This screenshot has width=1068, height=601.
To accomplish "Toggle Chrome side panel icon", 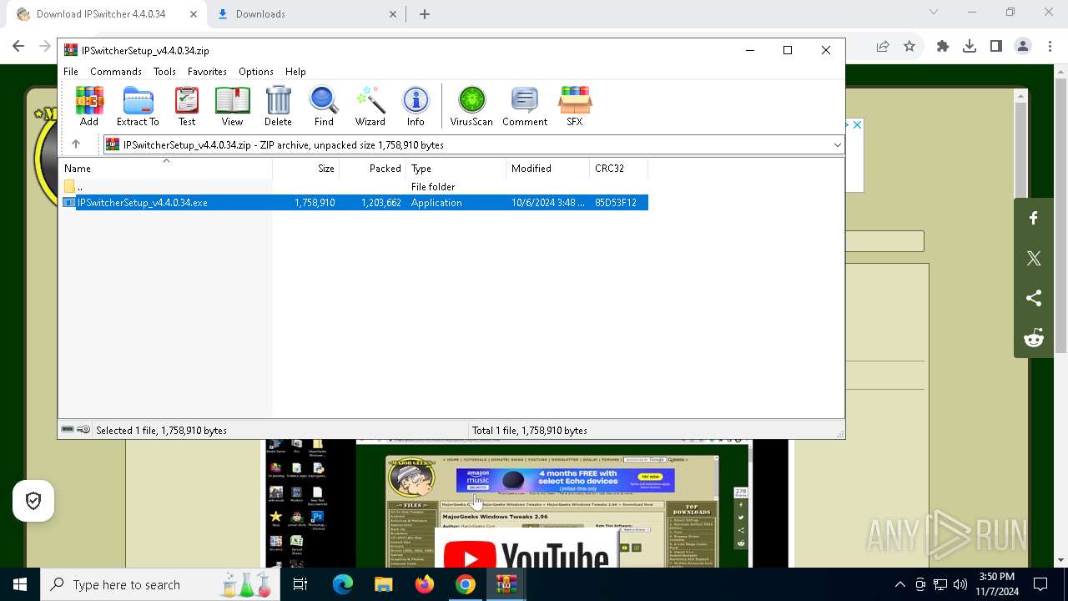I will coord(996,47).
